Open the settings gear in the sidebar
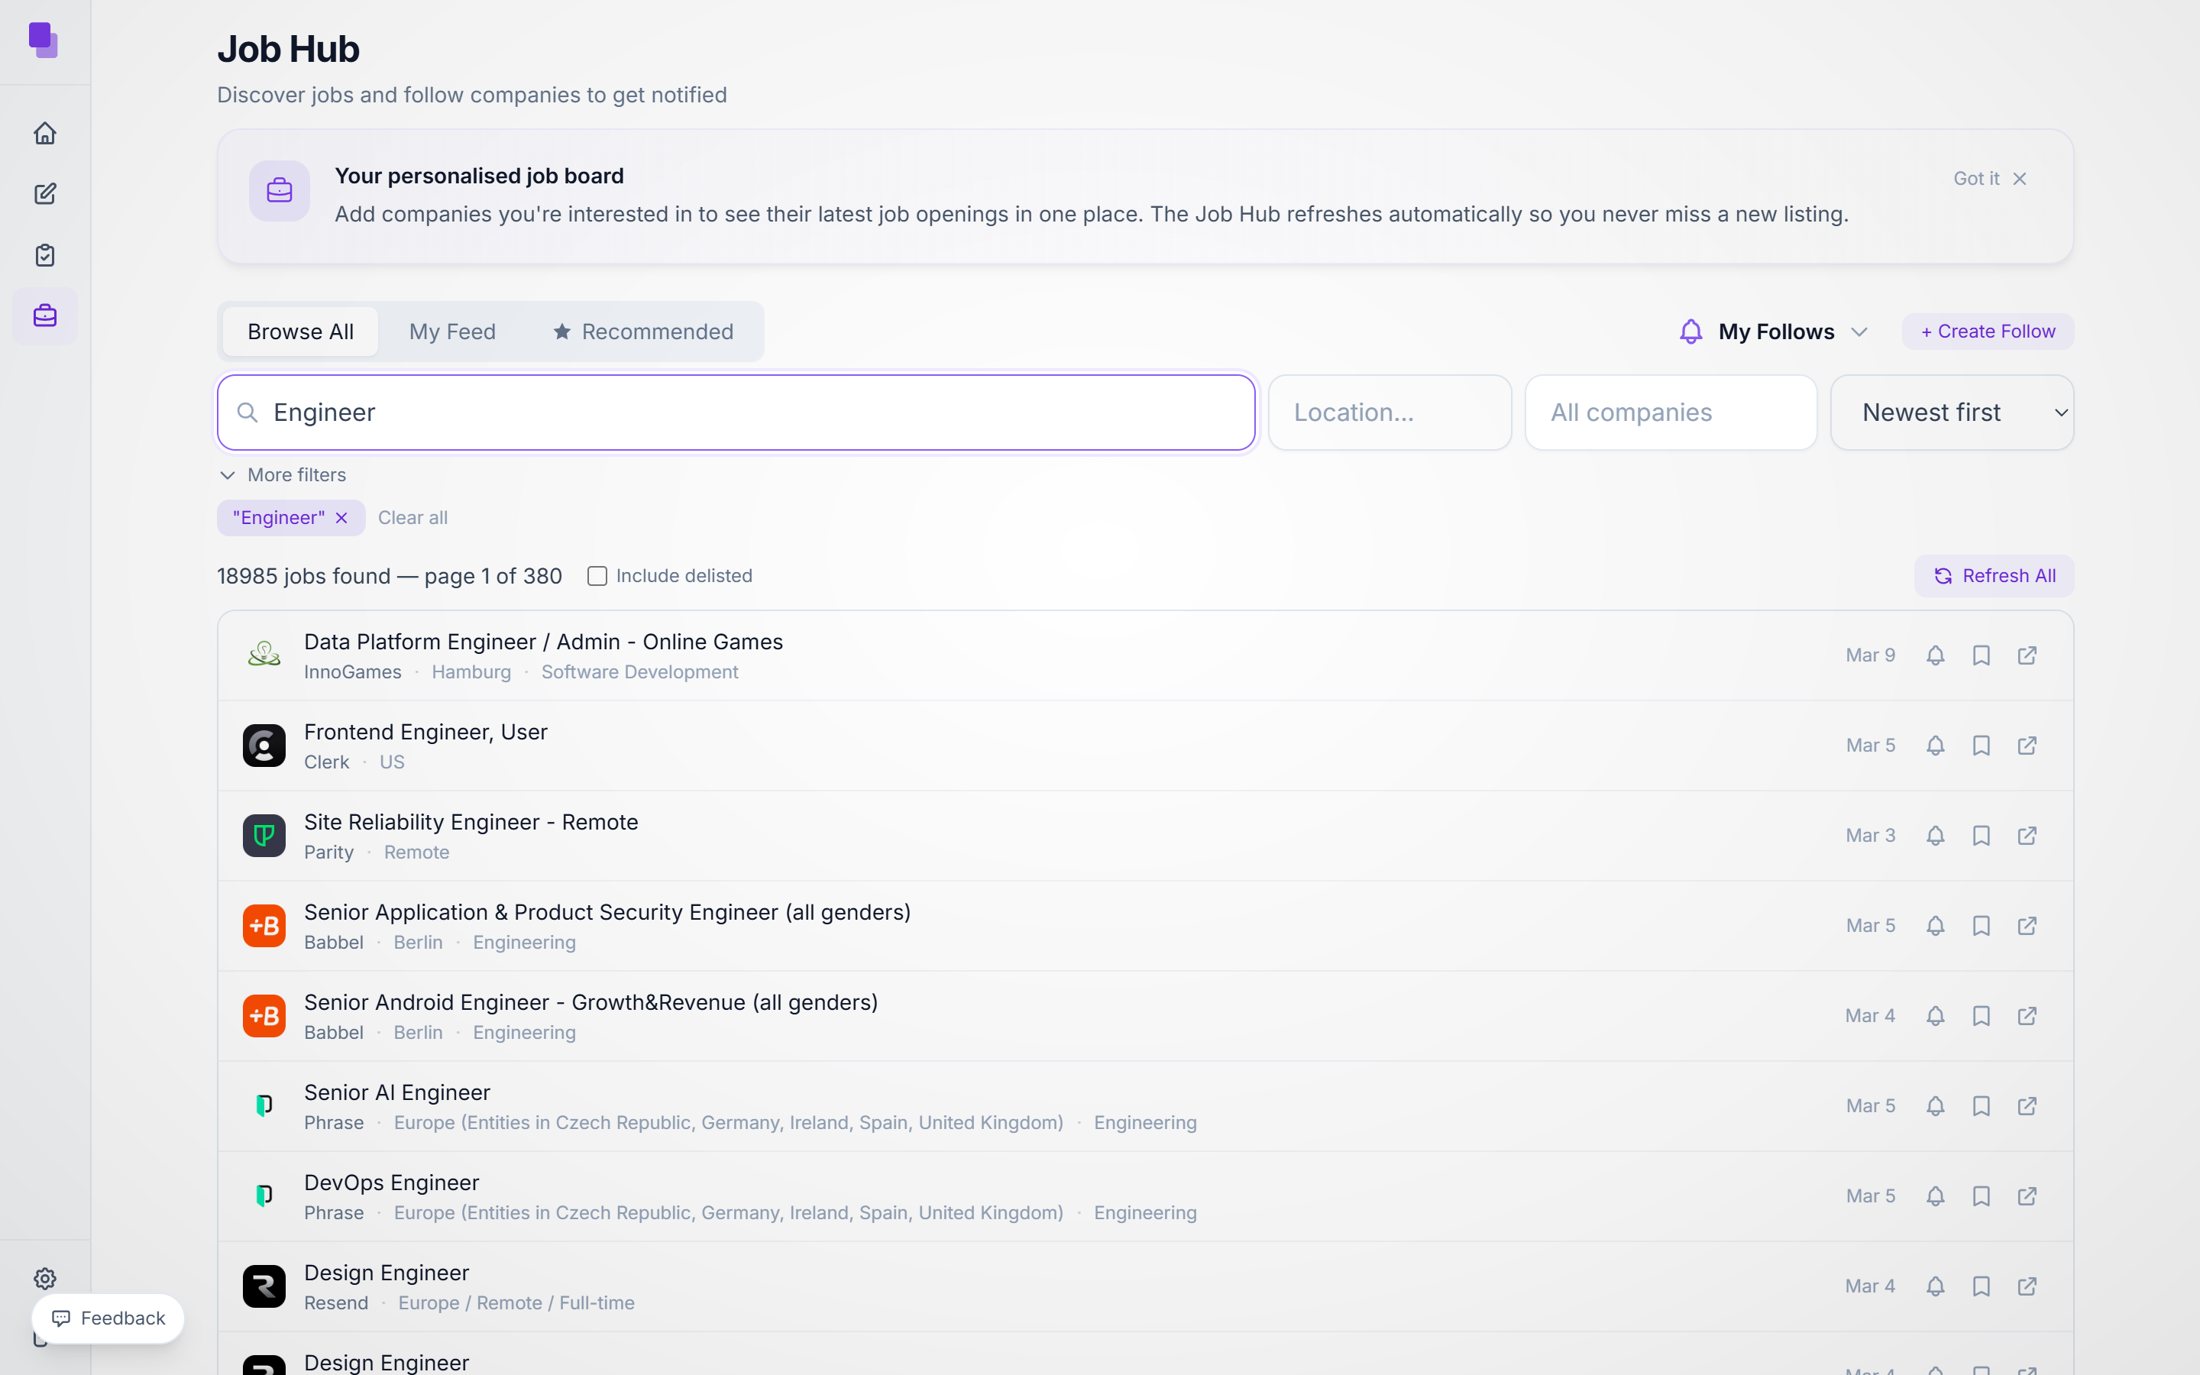This screenshot has height=1375, width=2200. coord(44,1278)
